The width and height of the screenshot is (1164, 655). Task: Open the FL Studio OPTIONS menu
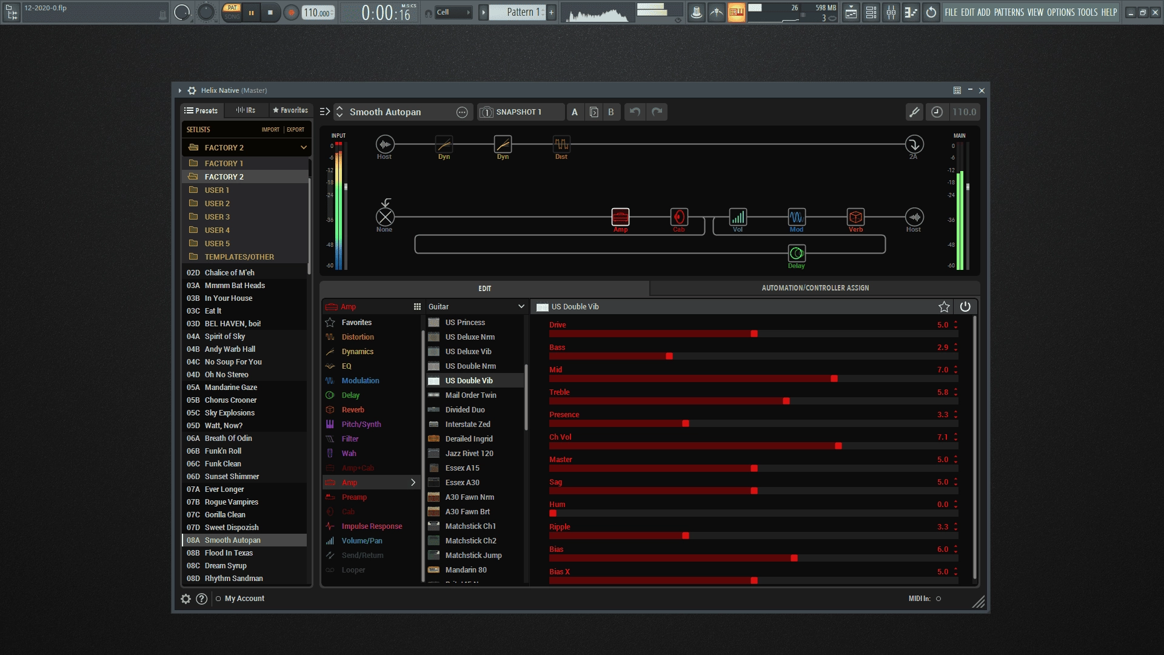(x=1060, y=12)
